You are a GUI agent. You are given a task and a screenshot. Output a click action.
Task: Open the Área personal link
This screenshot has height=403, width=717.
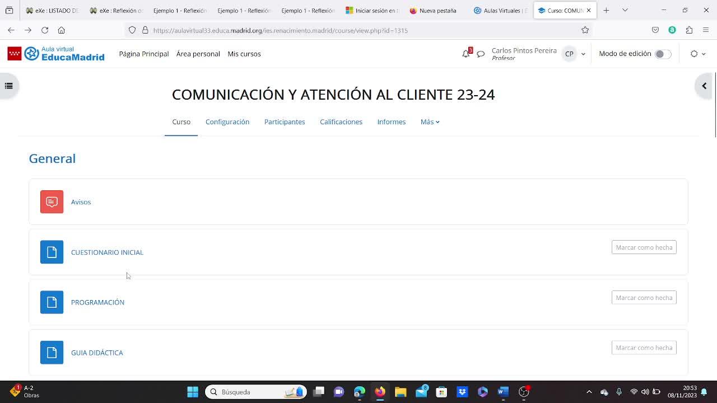click(x=198, y=54)
